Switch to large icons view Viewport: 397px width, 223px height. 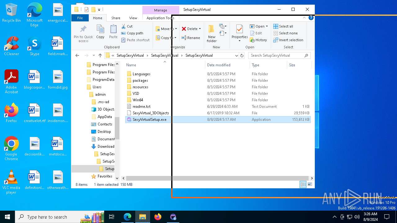(310, 185)
